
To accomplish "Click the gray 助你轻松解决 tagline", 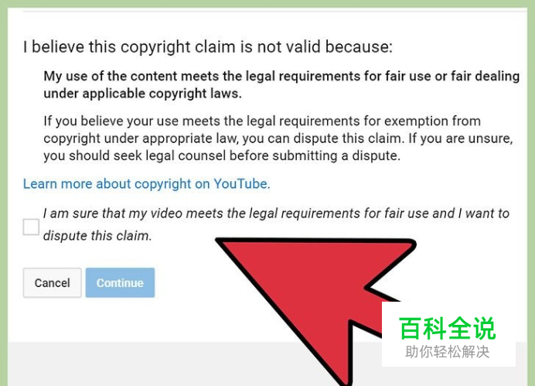I will coord(448,352).
